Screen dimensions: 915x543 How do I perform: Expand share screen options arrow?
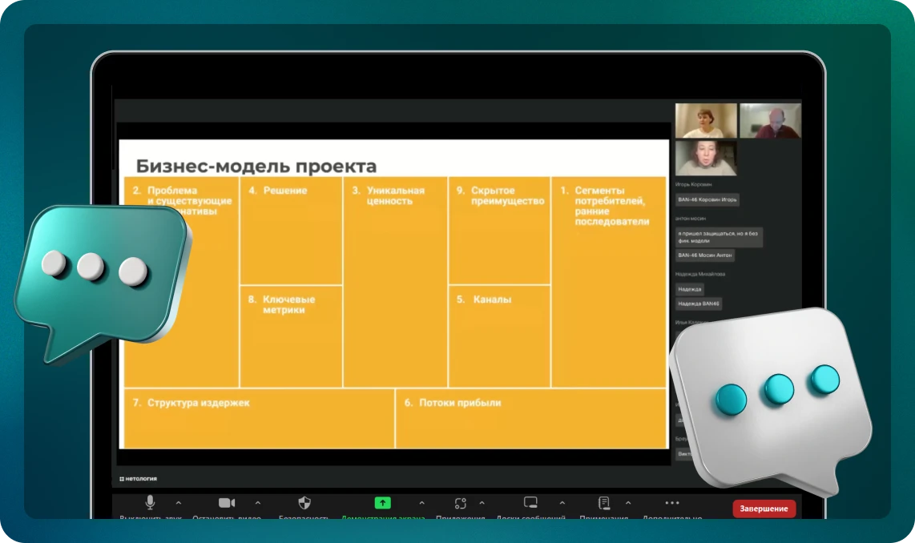point(421,503)
